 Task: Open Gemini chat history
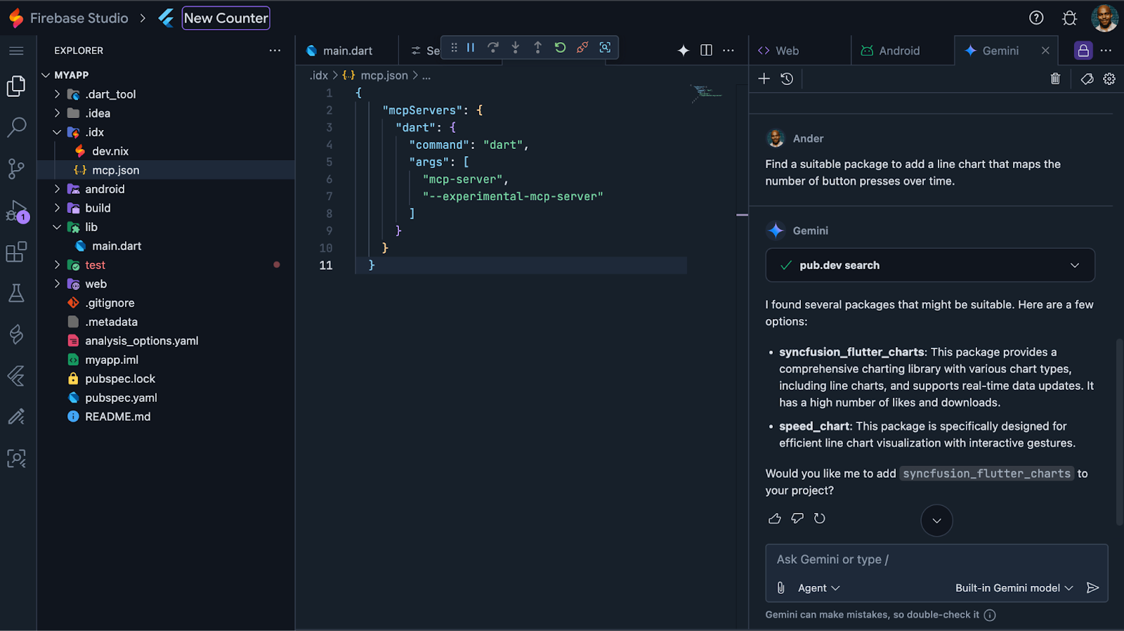click(787, 79)
